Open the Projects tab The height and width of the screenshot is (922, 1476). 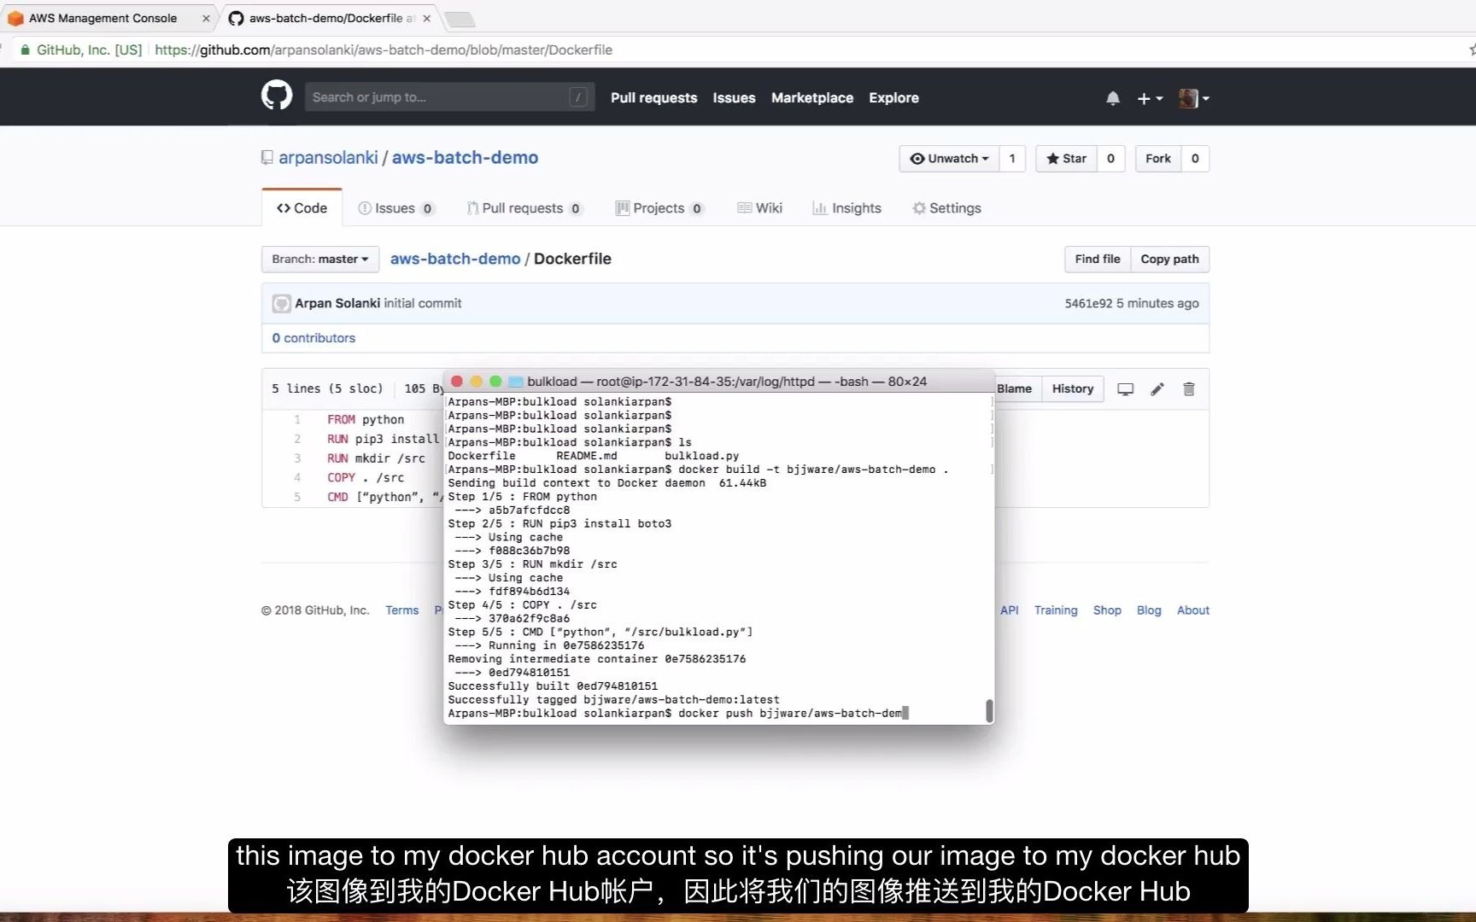pyautogui.click(x=659, y=208)
